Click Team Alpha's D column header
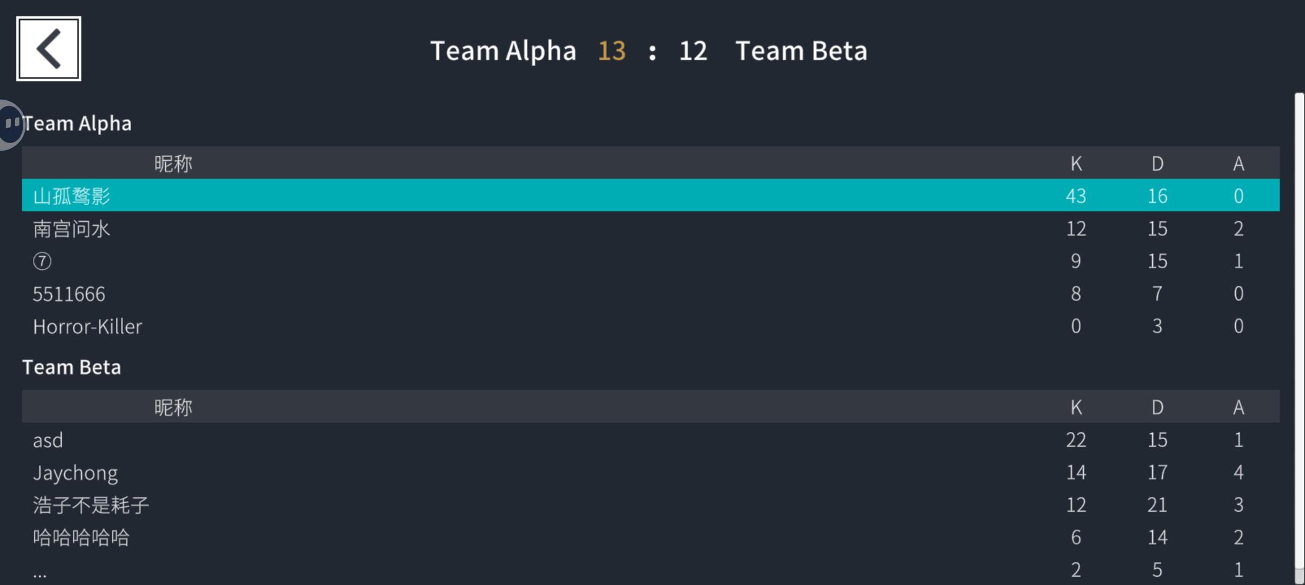The width and height of the screenshot is (1305, 585). point(1157,163)
